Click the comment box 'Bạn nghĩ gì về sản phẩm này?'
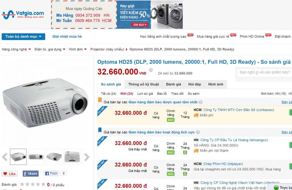Screen dimensions: 292x190 (264, 72)
